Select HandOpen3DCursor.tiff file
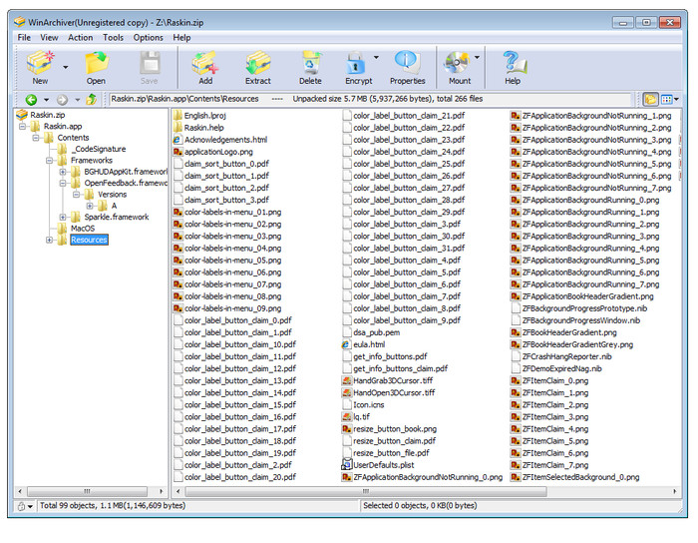 (x=394, y=392)
